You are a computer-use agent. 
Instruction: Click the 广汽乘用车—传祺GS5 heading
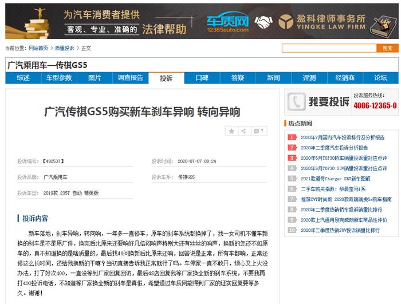(48, 65)
